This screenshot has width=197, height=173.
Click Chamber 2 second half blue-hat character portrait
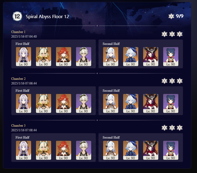click(x=131, y=103)
